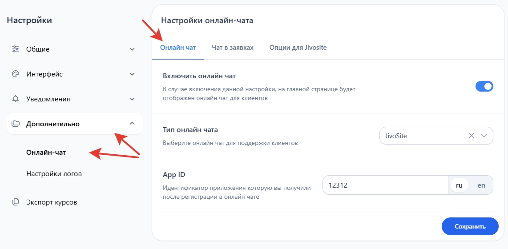Click the sliders icon next to Общие
Screen dimensions: 508x249
16,49
